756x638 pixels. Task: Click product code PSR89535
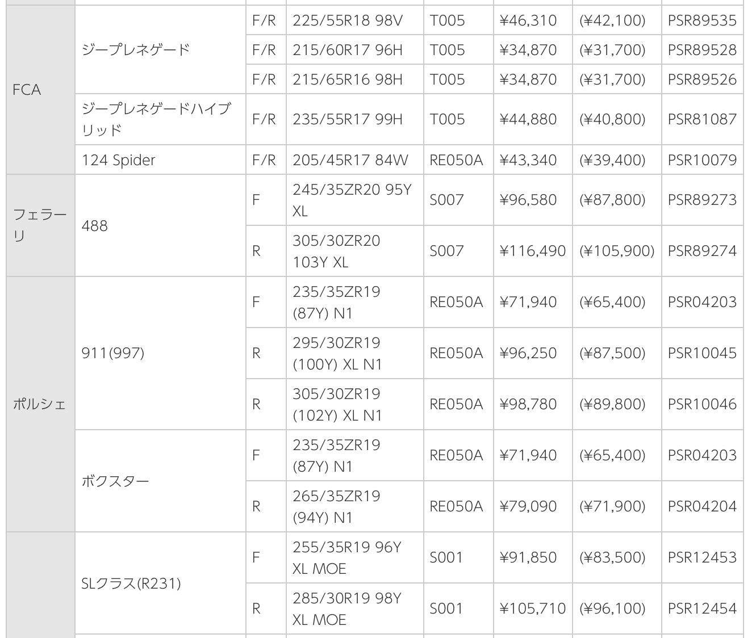702,21
